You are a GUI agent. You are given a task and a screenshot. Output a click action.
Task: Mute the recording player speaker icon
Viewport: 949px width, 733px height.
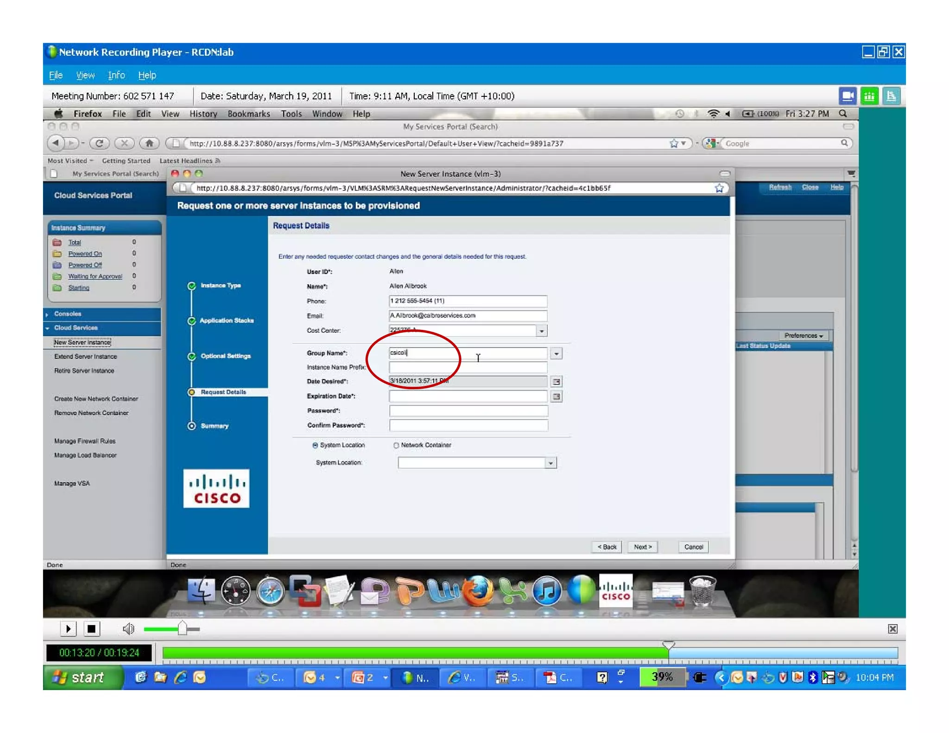pyautogui.click(x=128, y=629)
